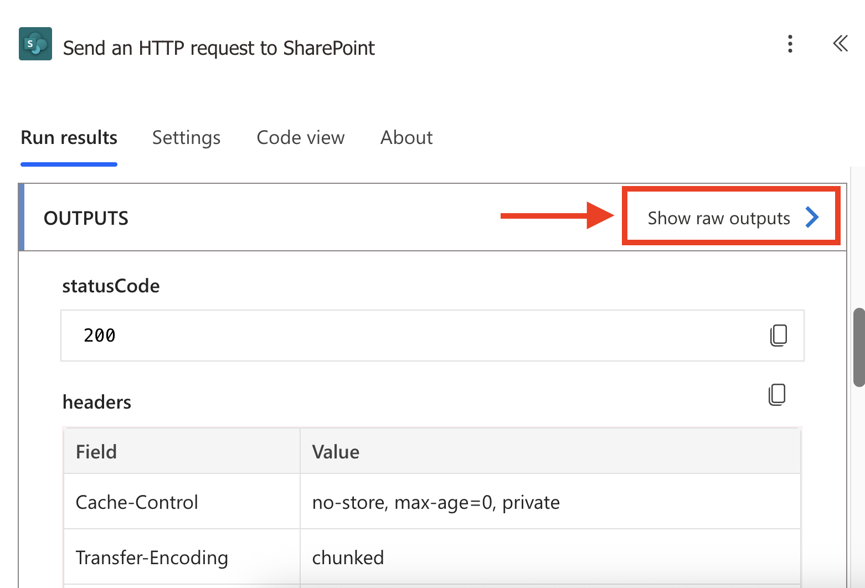Click the statusCode value field showing 200

click(432, 336)
